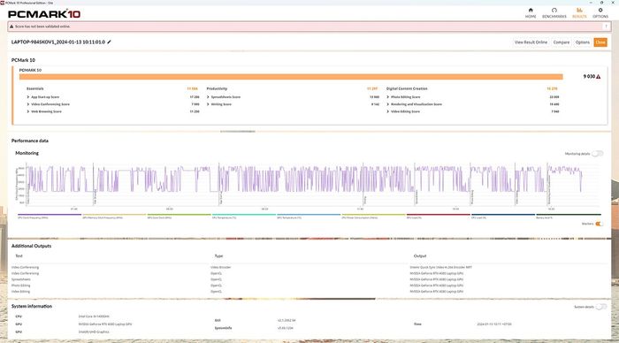Click the result name LAPTOP-984SKOV1 title
The width and height of the screenshot is (619, 343).
coord(58,42)
